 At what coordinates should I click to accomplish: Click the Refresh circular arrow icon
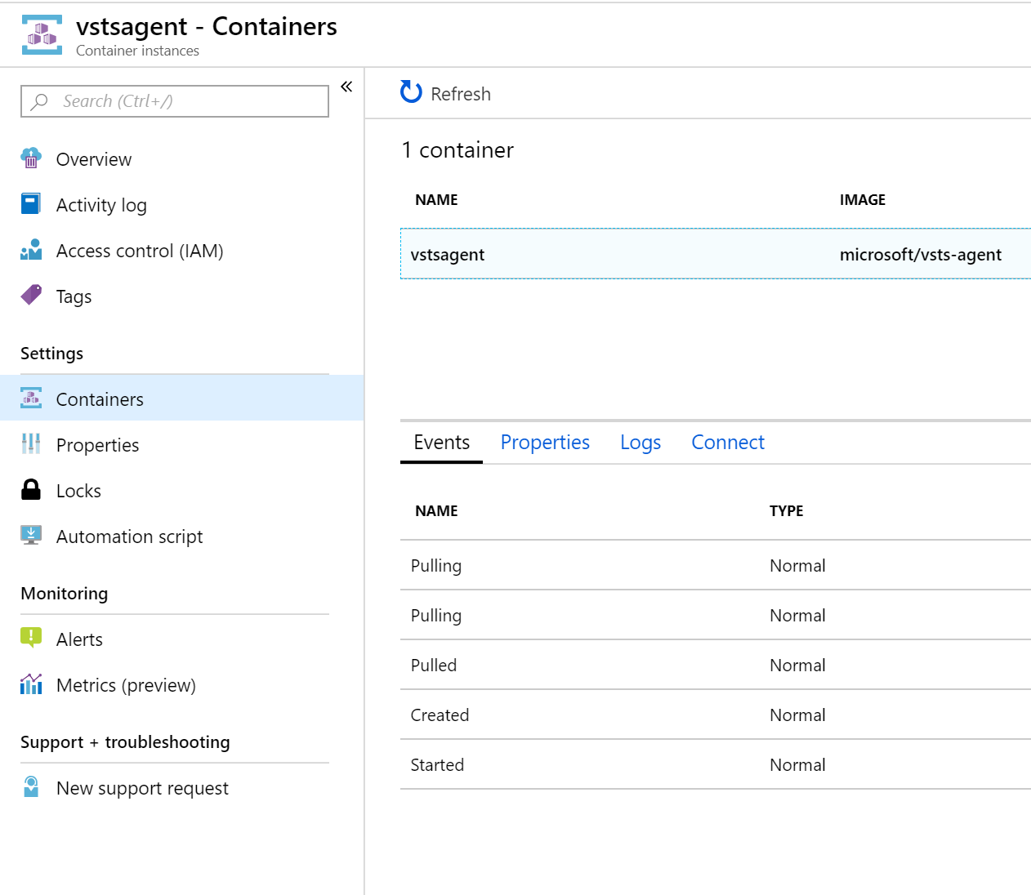(411, 92)
